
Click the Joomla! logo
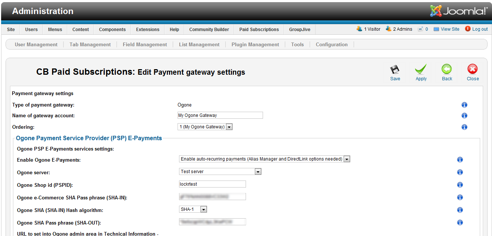(459, 11)
